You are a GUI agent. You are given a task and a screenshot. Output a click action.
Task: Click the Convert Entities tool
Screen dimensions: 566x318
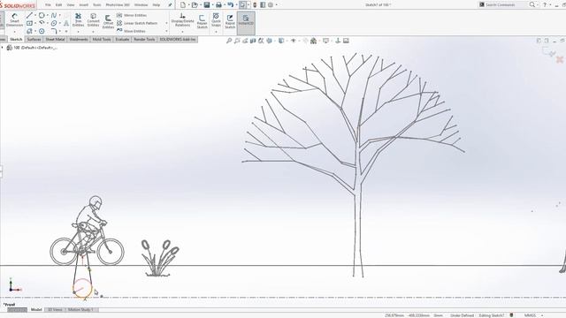[x=93, y=20]
